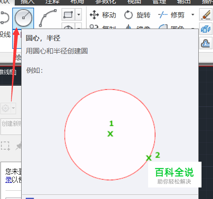Select the Offset tool icon
This screenshot has width=213, height=199.
[x=206, y=43]
